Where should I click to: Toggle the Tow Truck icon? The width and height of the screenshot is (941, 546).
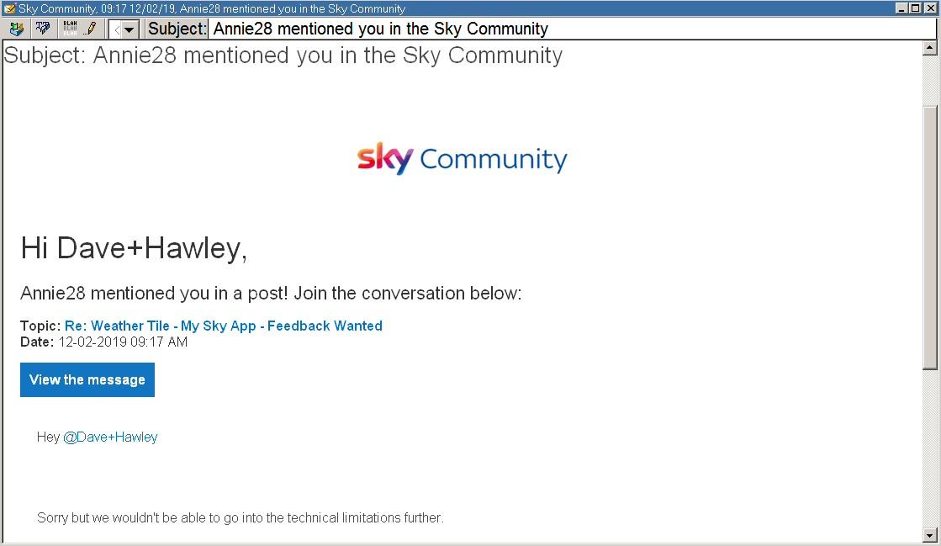point(43,29)
